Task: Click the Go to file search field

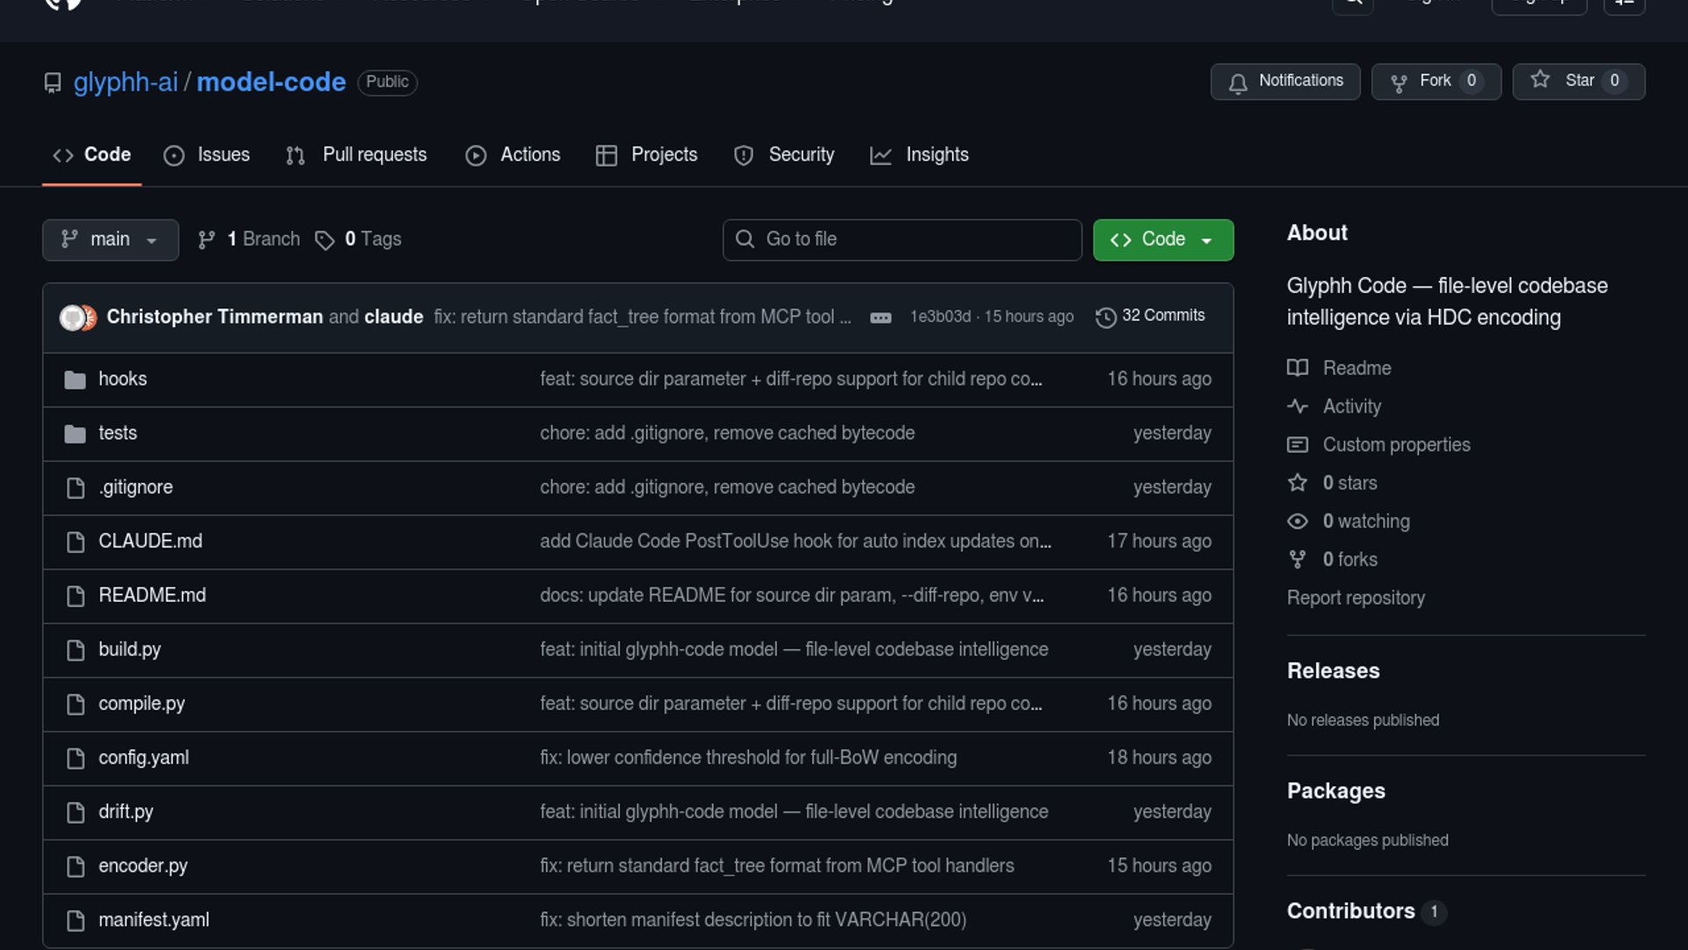Action: (x=902, y=239)
